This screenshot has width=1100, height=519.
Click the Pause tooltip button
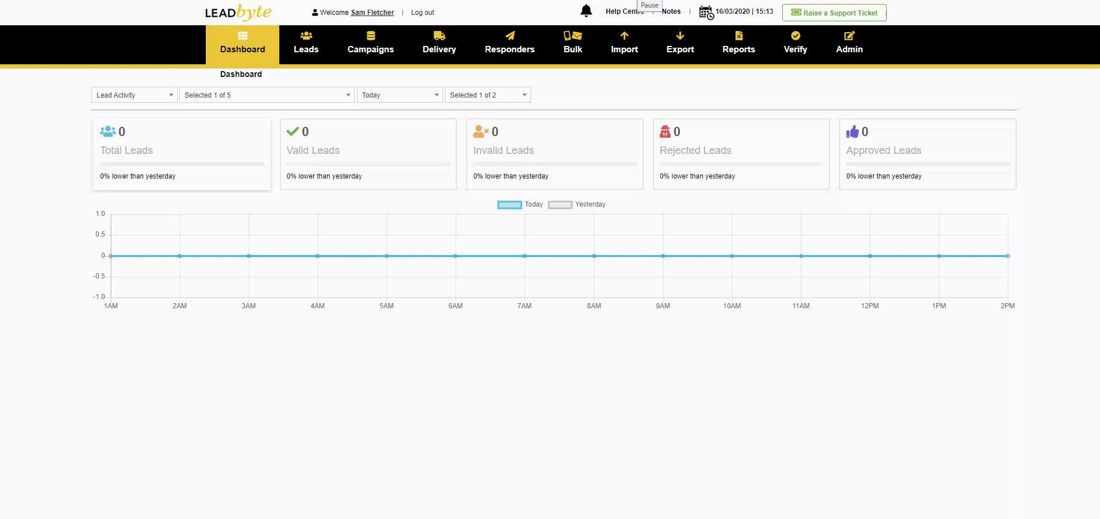pos(649,5)
